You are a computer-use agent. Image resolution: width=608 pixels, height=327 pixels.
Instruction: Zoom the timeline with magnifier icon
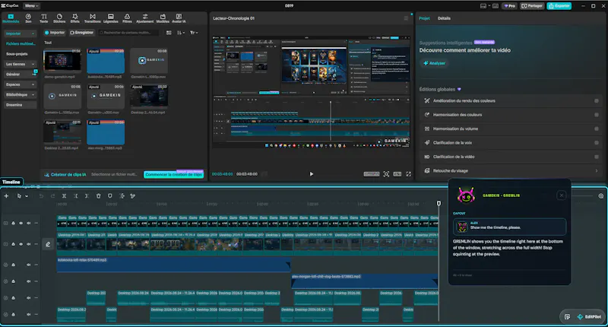point(600,196)
